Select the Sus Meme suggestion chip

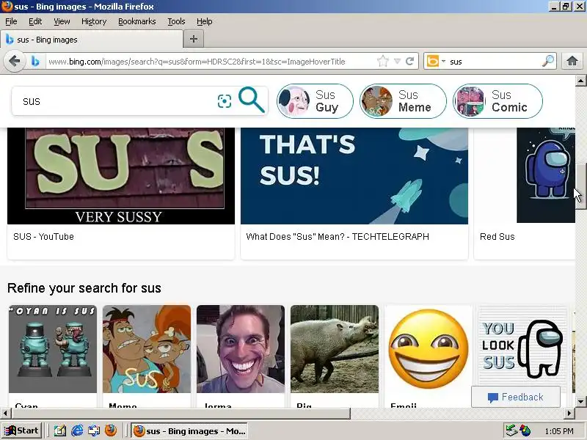[403, 101]
